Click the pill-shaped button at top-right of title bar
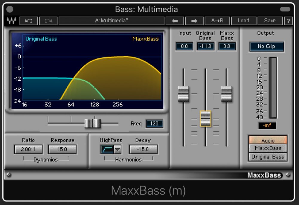 (285, 9)
